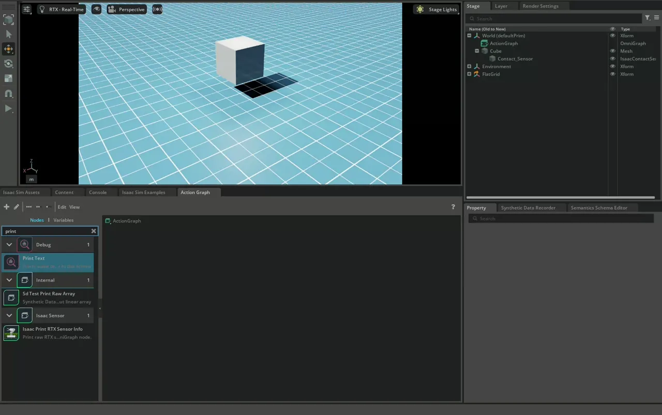Image resolution: width=662 pixels, height=415 pixels.
Task: Click the edit pencil icon in Action Graph
Action: tap(17, 207)
